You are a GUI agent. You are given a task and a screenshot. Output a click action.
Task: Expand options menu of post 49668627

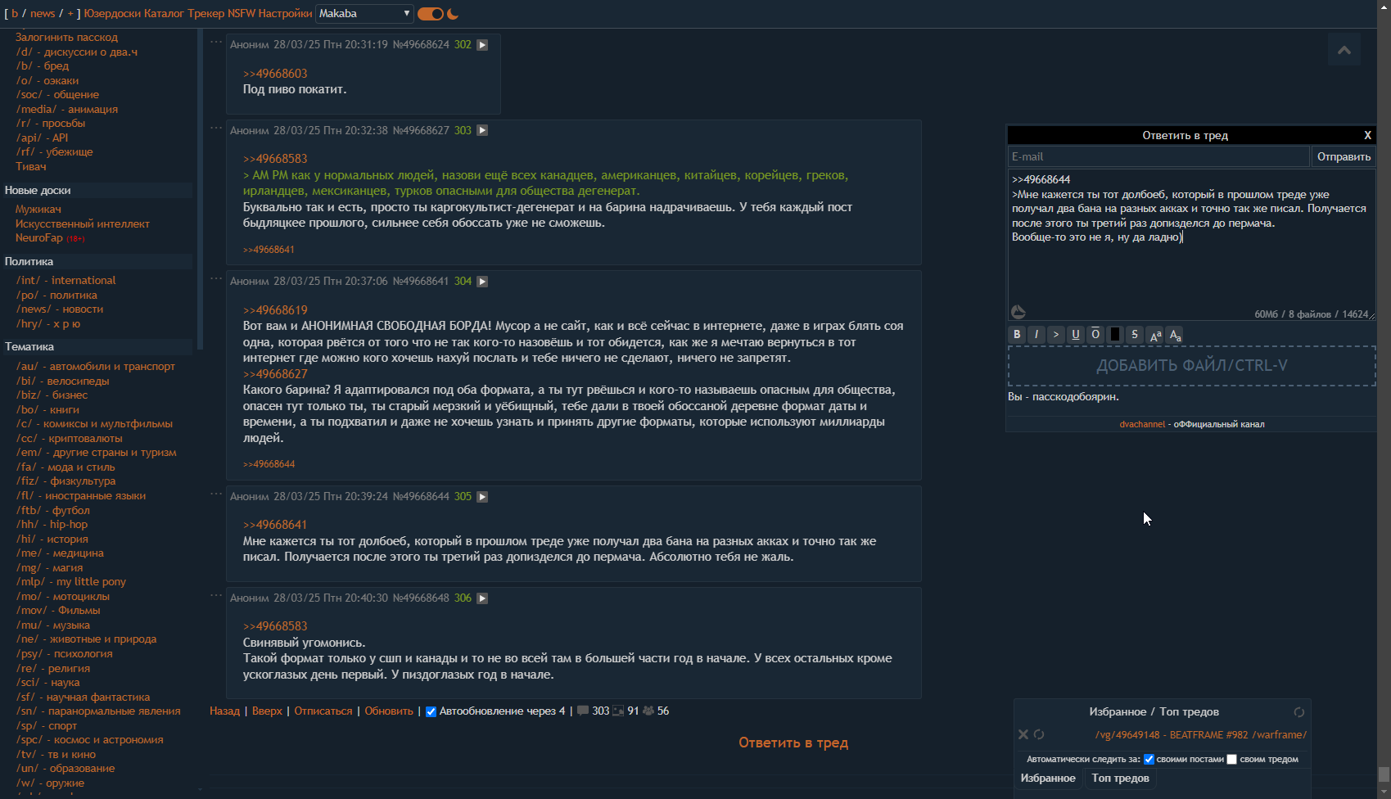click(x=216, y=129)
